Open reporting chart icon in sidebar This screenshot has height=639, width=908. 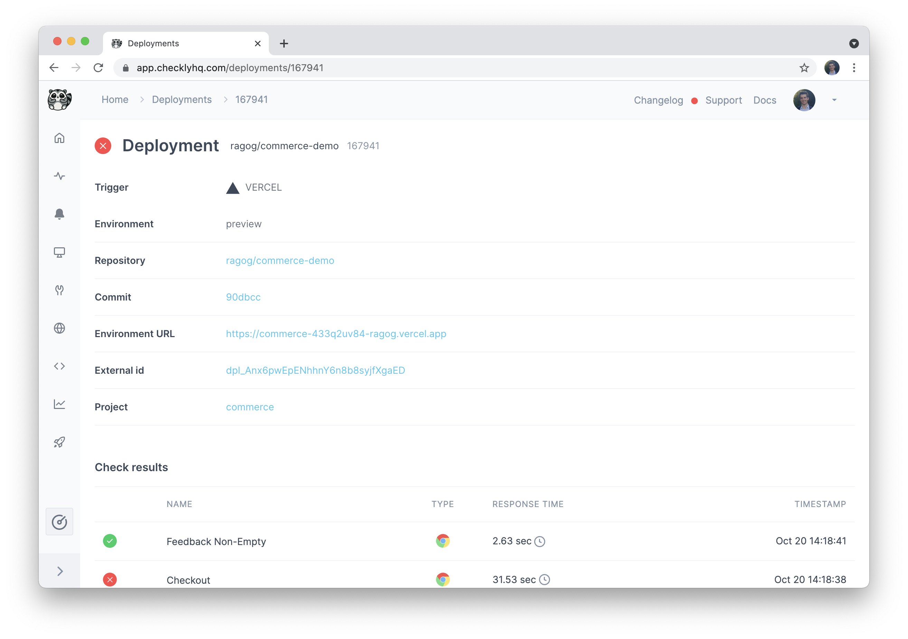tap(59, 404)
